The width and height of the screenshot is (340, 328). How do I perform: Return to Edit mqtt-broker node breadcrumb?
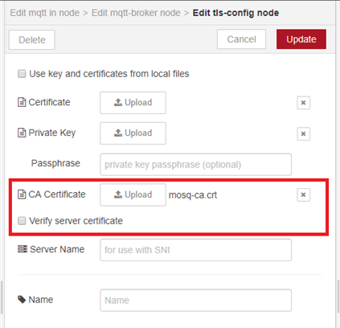(x=136, y=13)
